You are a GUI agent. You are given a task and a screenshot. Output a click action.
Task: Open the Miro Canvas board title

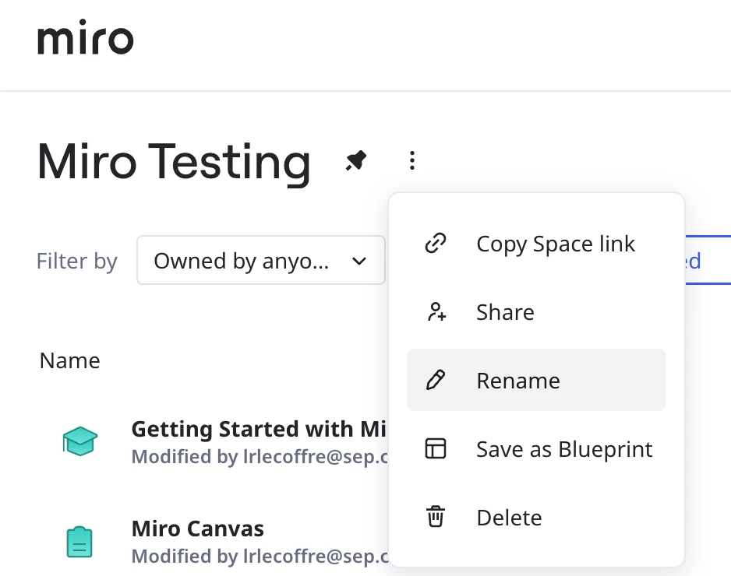pyautogui.click(x=198, y=529)
